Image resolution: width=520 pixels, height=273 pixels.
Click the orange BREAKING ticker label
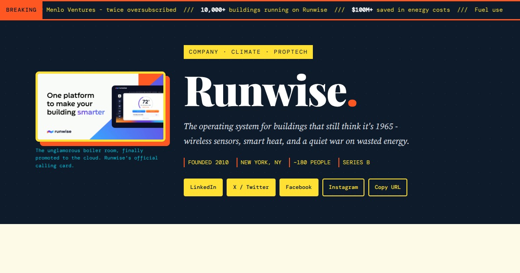[x=21, y=10]
